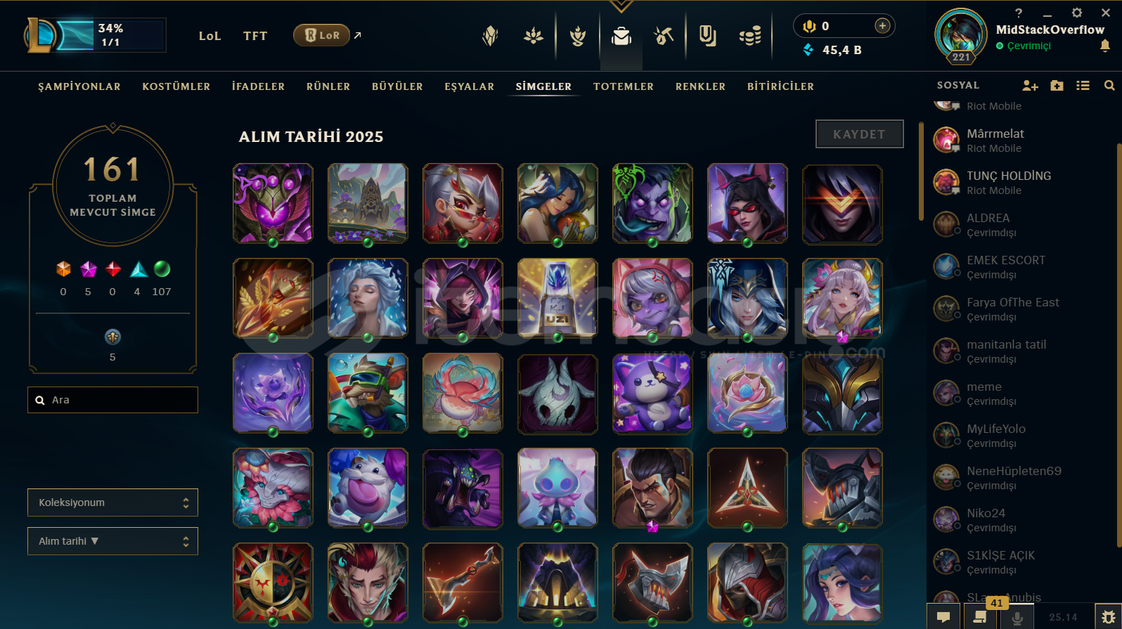Open the TFT game link
1122x629 pixels.
[255, 36]
